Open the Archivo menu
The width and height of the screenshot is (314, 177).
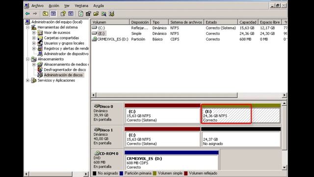[x=37, y=6]
